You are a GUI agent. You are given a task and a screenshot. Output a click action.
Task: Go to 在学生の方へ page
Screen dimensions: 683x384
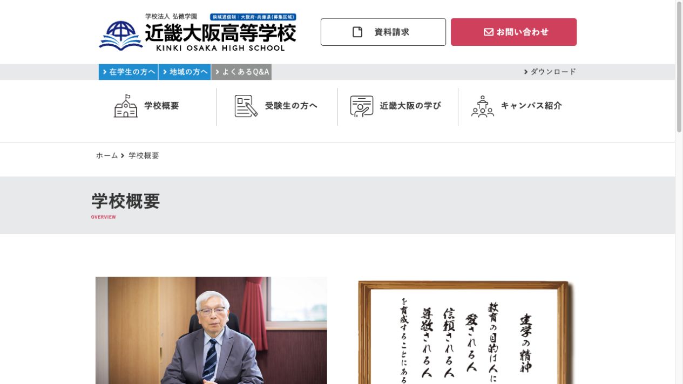pos(129,72)
